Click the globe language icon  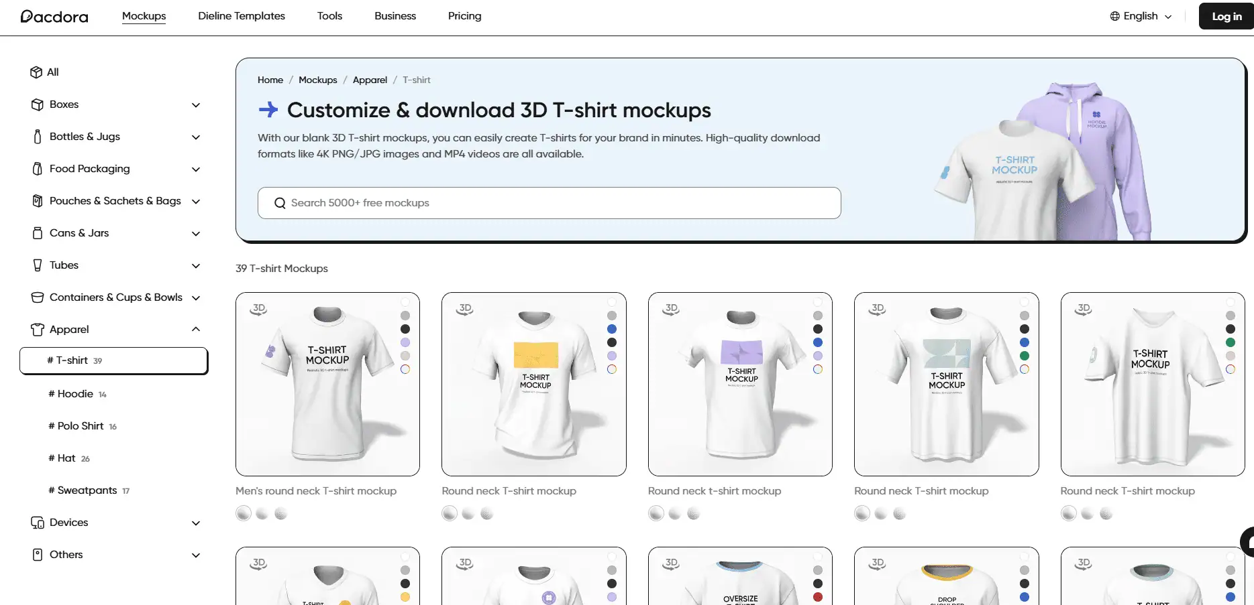coord(1114,16)
